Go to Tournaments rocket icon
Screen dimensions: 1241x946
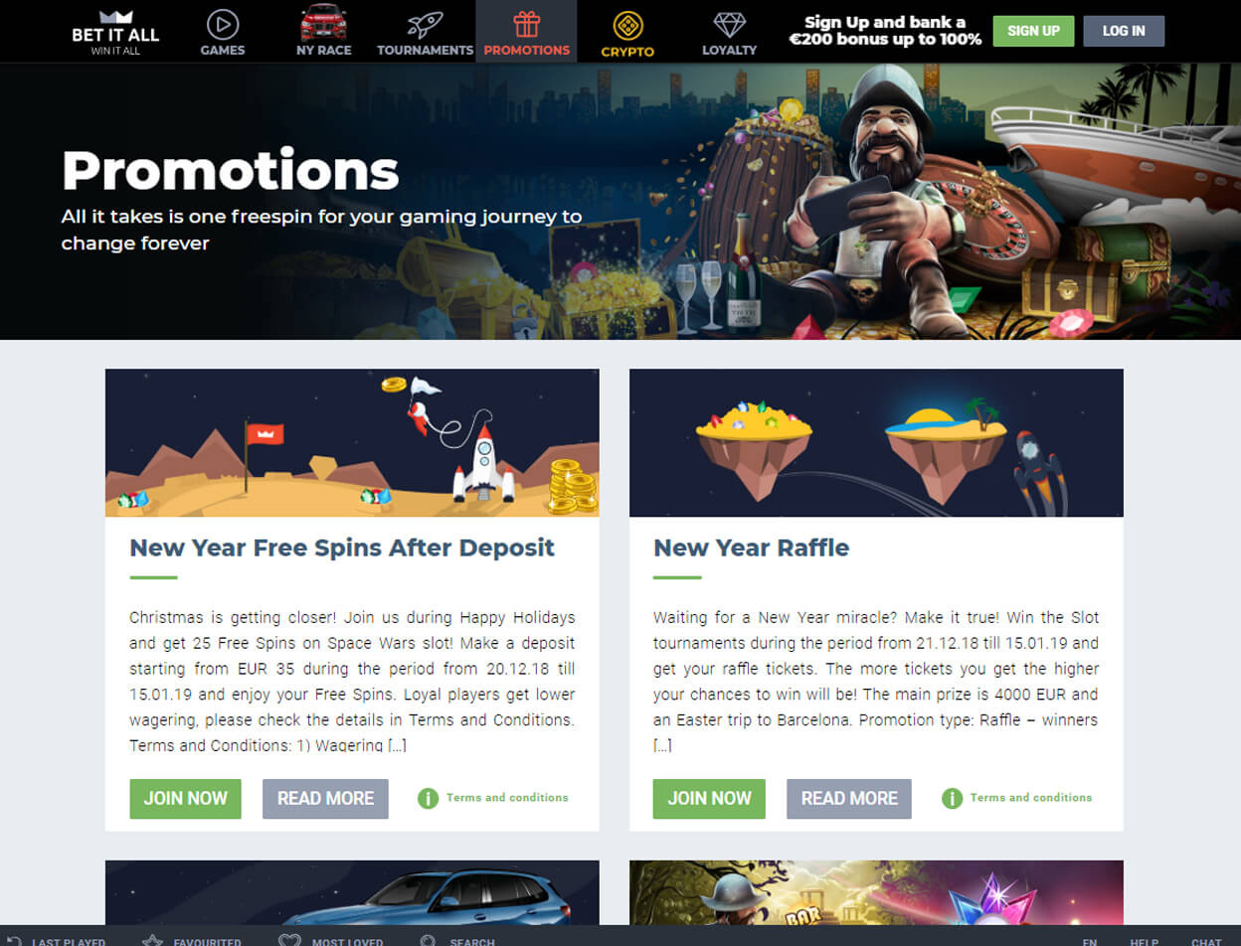425,24
